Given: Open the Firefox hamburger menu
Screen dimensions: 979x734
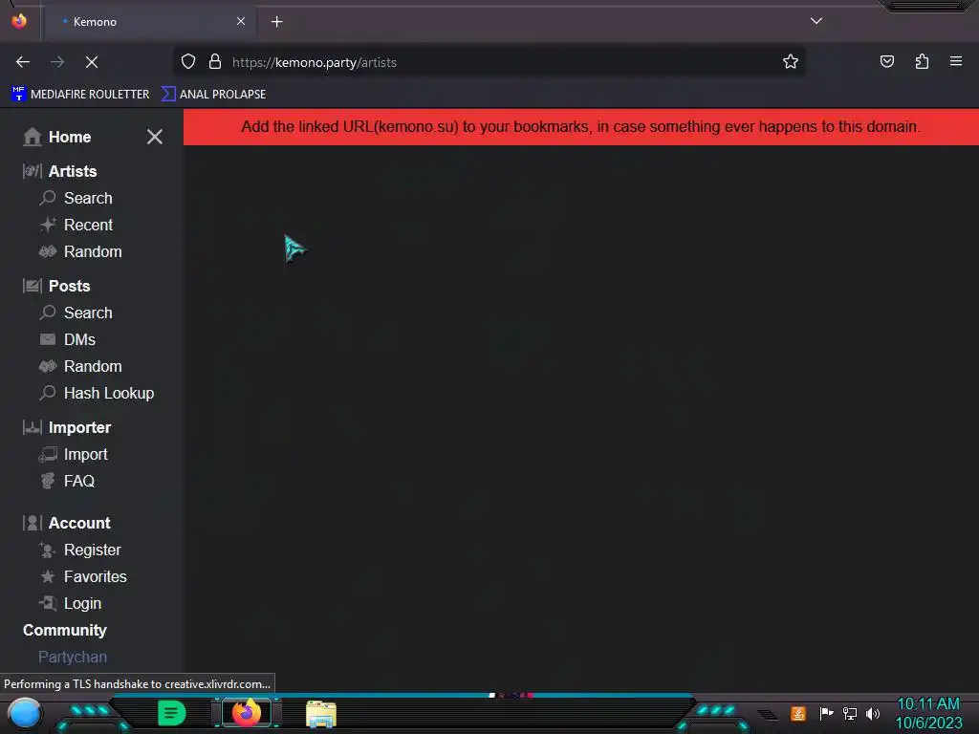Looking at the screenshot, I should [956, 62].
